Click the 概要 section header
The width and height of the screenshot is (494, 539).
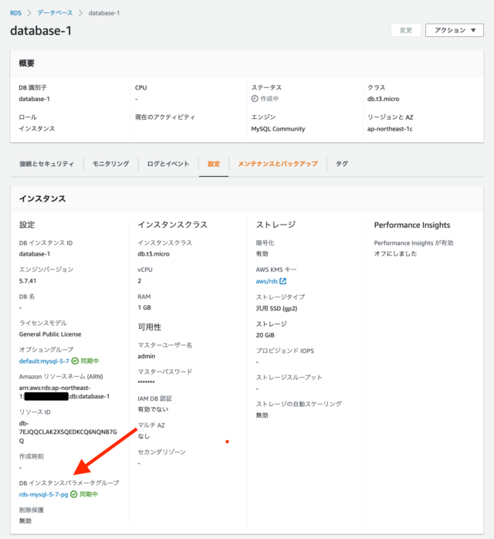pyautogui.click(x=26, y=63)
